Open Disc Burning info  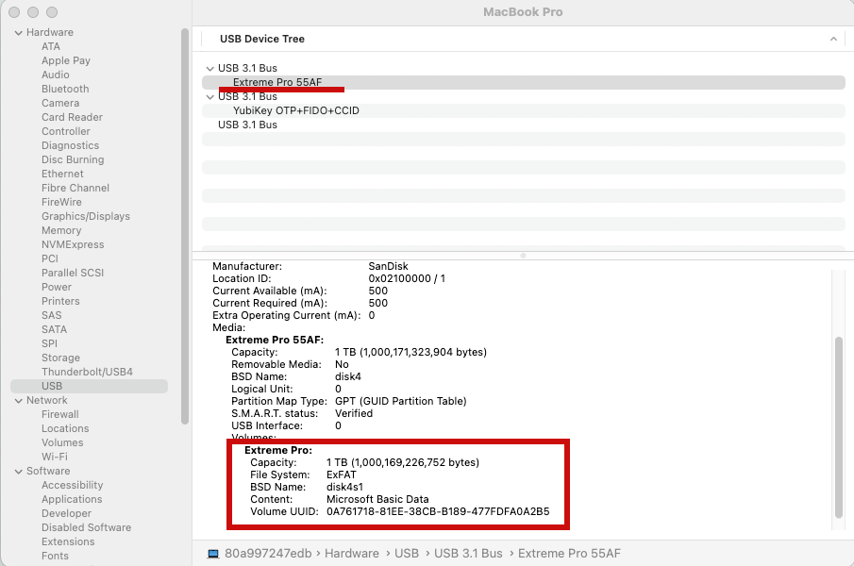click(73, 160)
